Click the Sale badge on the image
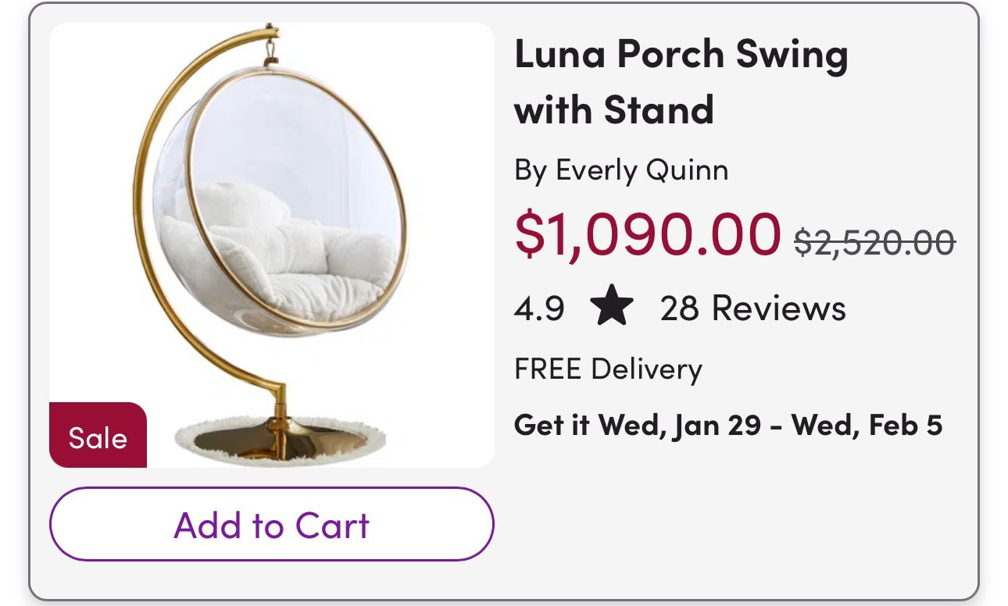The image size is (1008, 606). [97, 436]
